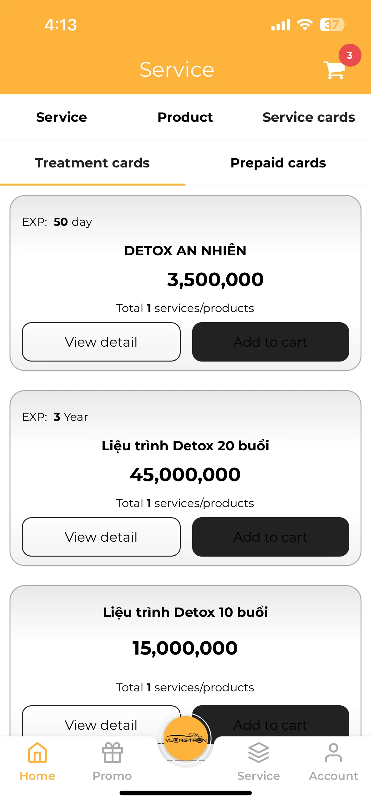
Task: Tap the Wi-Fi status icon
Action: pyautogui.click(x=305, y=24)
